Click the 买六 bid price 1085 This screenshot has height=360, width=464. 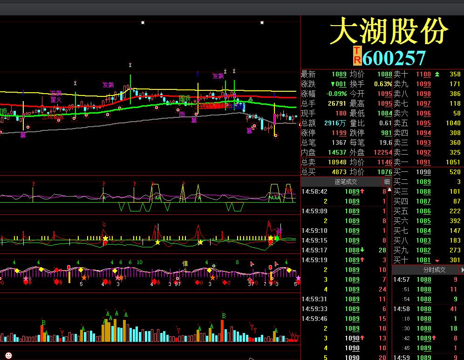coord(423,221)
